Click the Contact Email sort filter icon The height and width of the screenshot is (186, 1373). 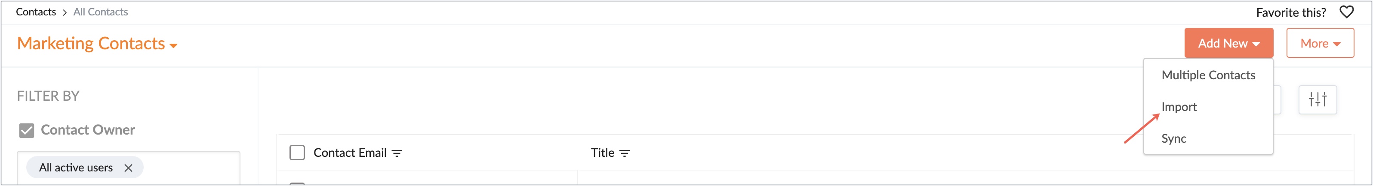click(x=397, y=153)
